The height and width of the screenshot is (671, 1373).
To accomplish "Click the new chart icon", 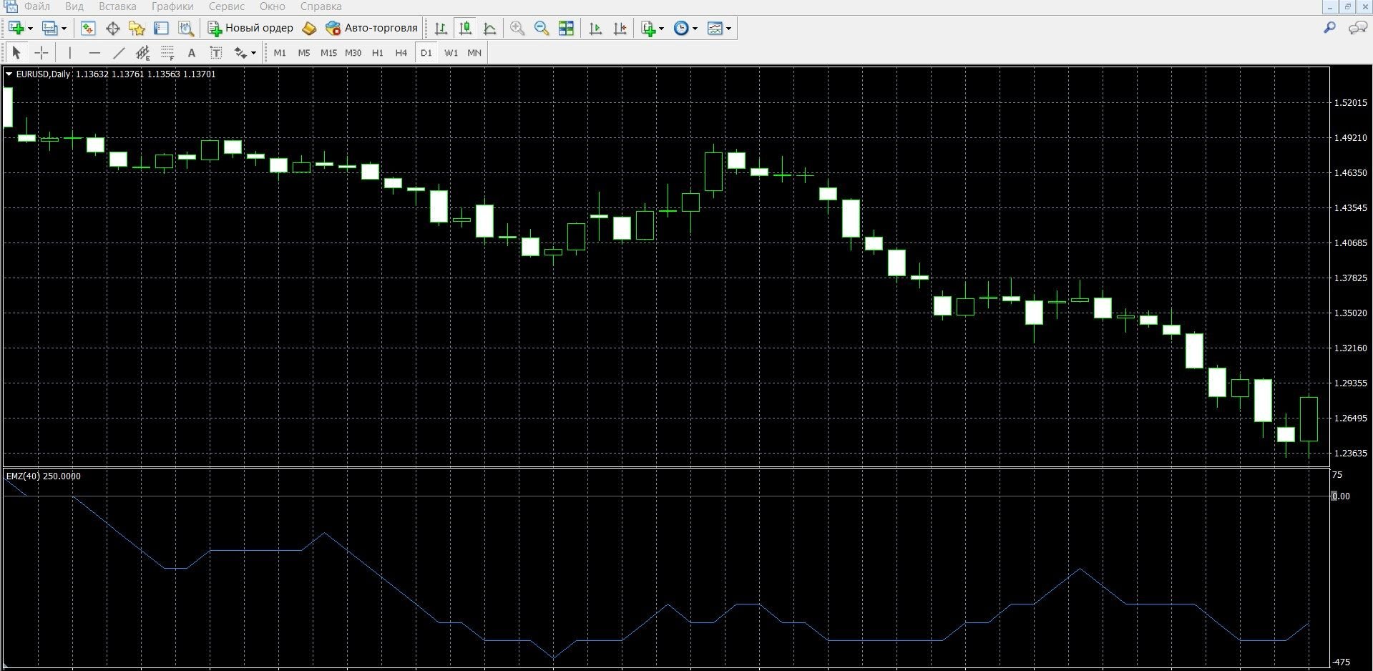I will tap(16, 28).
